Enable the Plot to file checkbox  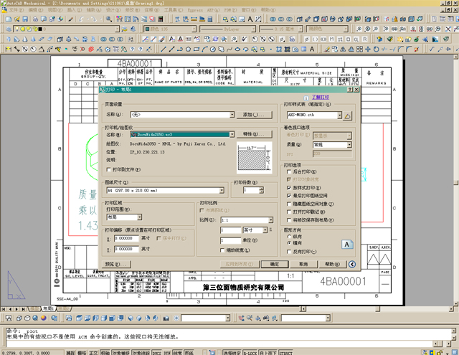pos(109,169)
